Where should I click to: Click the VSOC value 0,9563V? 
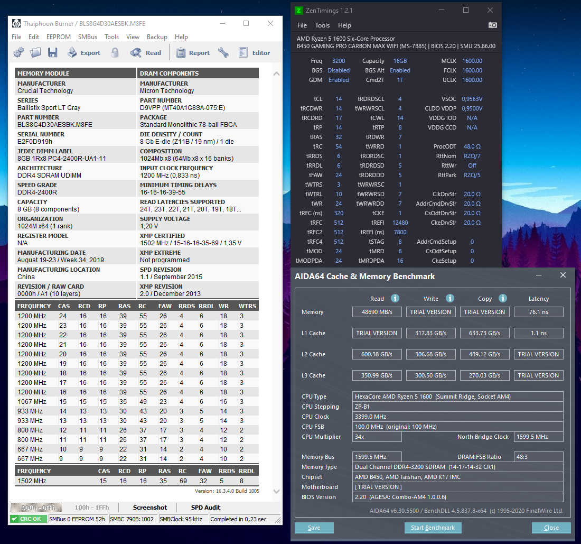pyautogui.click(x=472, y=99)
